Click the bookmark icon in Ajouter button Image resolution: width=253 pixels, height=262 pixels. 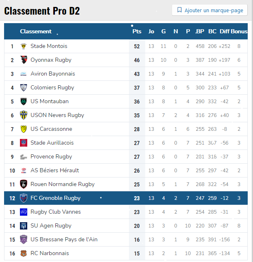179,10
